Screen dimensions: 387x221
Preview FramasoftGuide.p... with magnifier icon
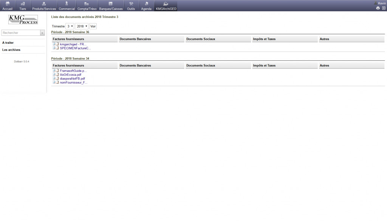(x=54, y=70)
